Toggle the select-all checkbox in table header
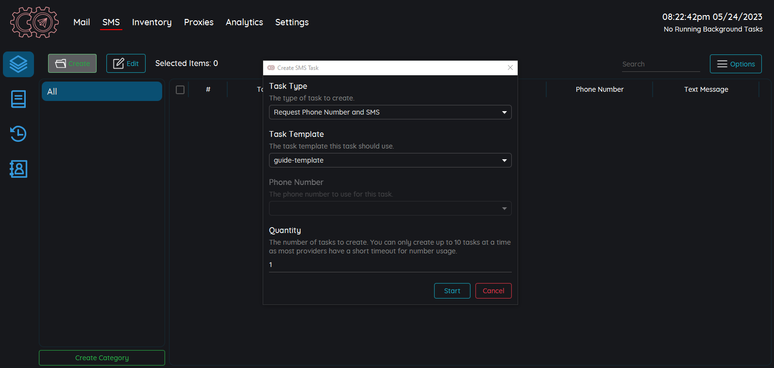 [180, 90]
